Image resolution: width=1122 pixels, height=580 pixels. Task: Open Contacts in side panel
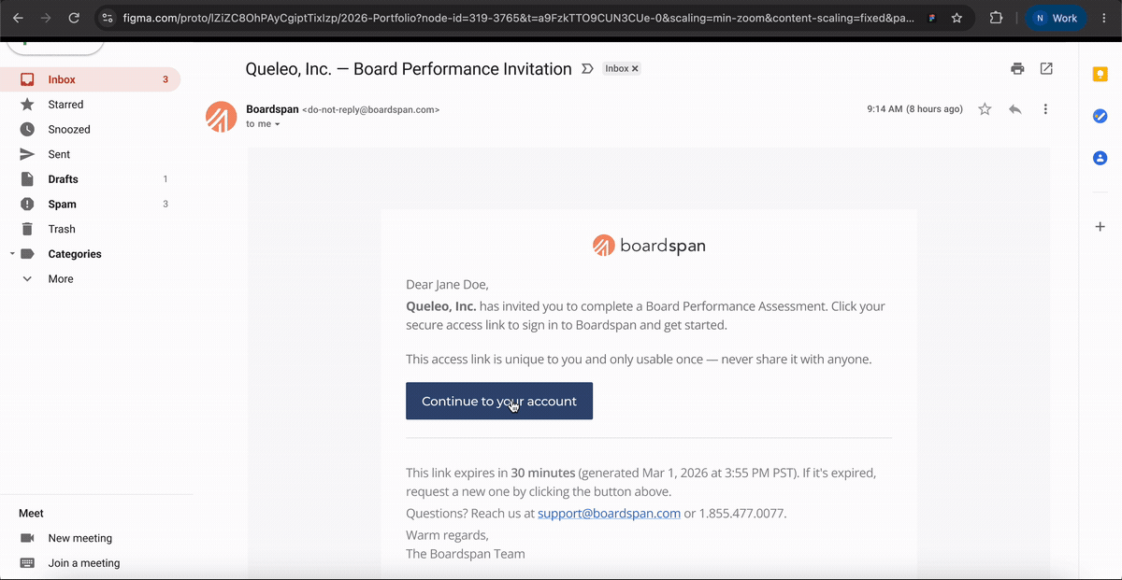coord(1100,158)
